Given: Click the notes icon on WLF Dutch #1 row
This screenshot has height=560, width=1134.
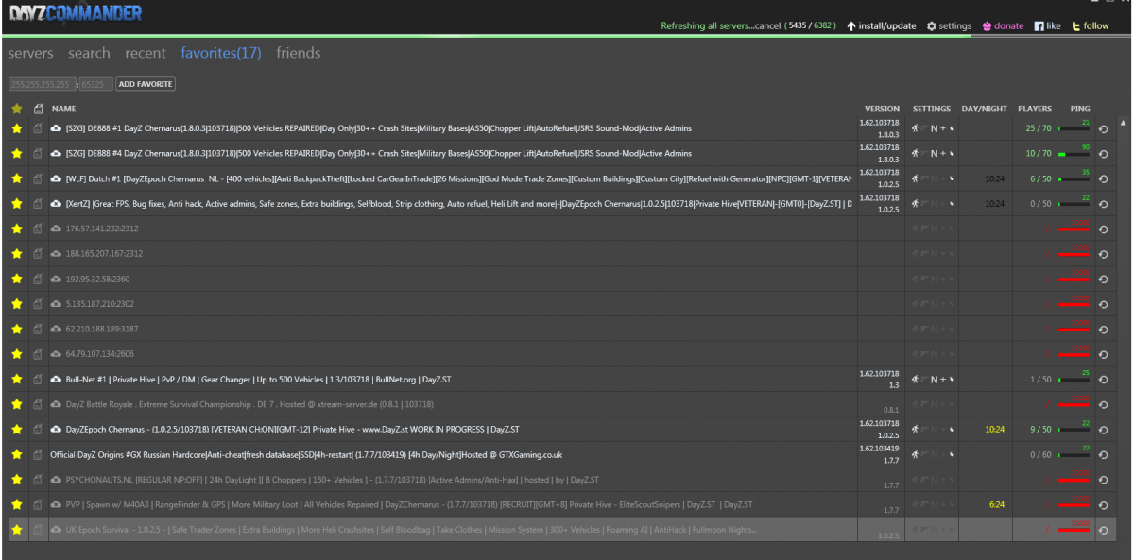Looking at the screenshot, I should 38,178.
